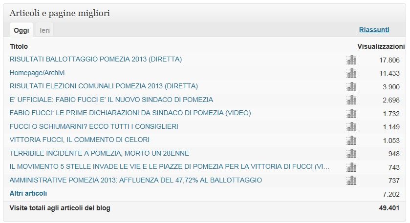Open stats chart icon for RISULTATI BALLOTTAGGIO POMEZIA
410x223 pixels.
(351, 60)
